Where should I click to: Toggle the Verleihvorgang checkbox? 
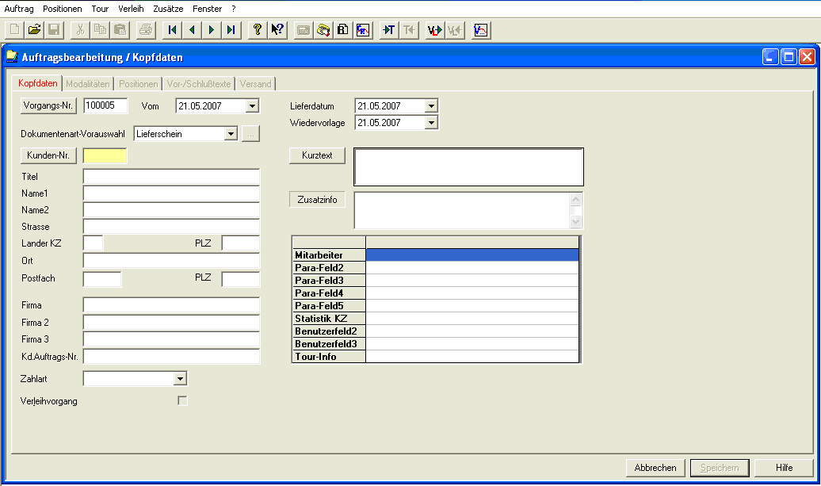[183, 401]
